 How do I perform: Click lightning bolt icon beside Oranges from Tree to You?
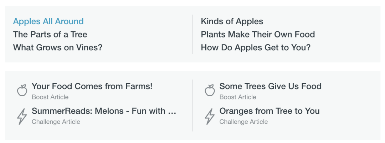click(x=210, y=116)
